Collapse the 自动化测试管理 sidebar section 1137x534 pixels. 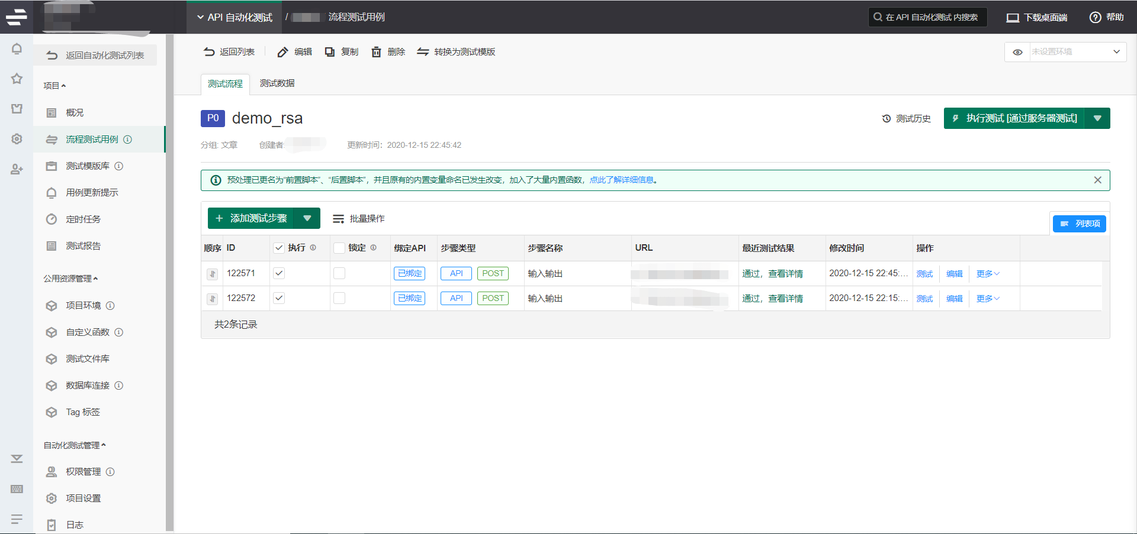pos(75,445)
